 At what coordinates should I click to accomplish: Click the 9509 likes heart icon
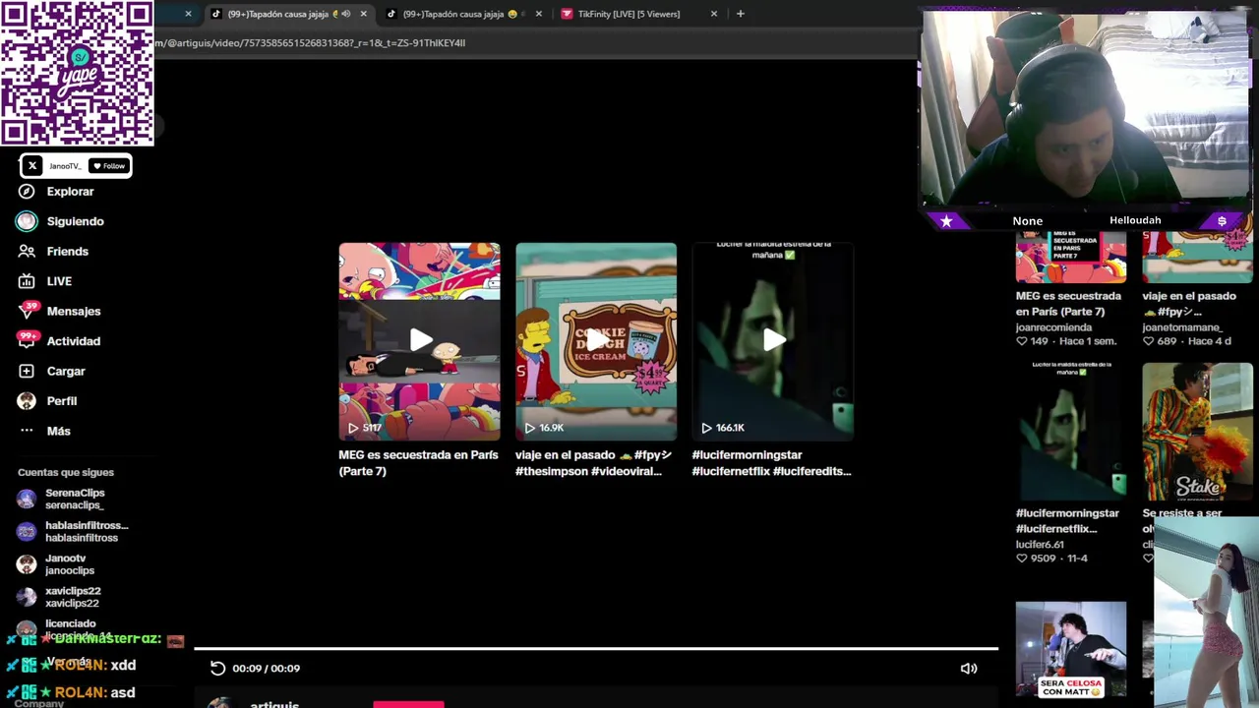[x=1022, y=559]
